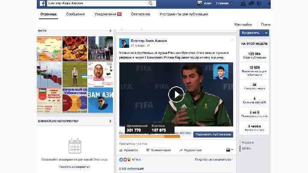Open the plov food photo thumbnail
Screen dimensions: 308x173
pyautogui.click(x=75, y=49)
